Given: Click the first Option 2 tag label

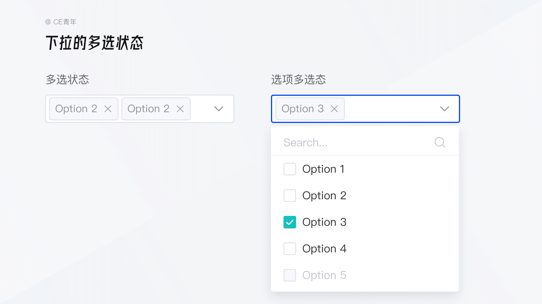Looking at the screenshot, I should click(x=76, y=109).
